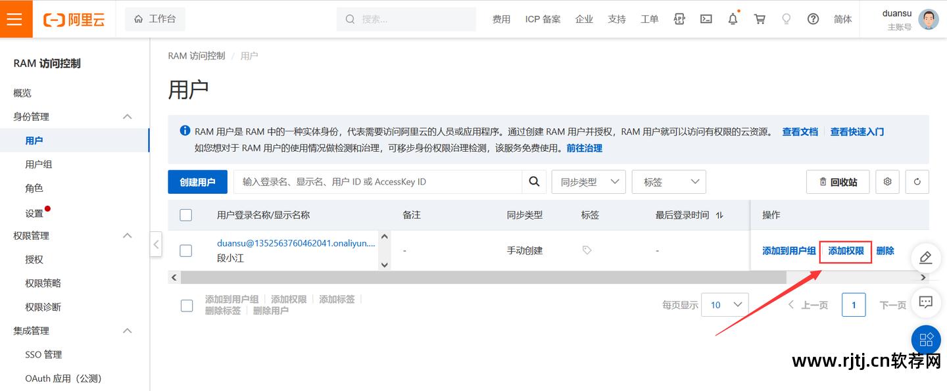Viewport: 947px width, 391px height.
Task: Collapse the 集成管理 section
Action: tap(128, 331)
